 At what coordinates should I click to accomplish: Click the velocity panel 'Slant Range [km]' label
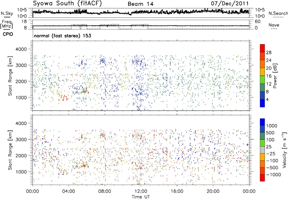pos(10,150)
